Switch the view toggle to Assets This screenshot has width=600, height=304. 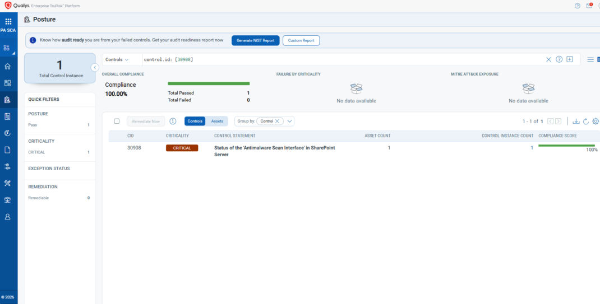point(218,121)
